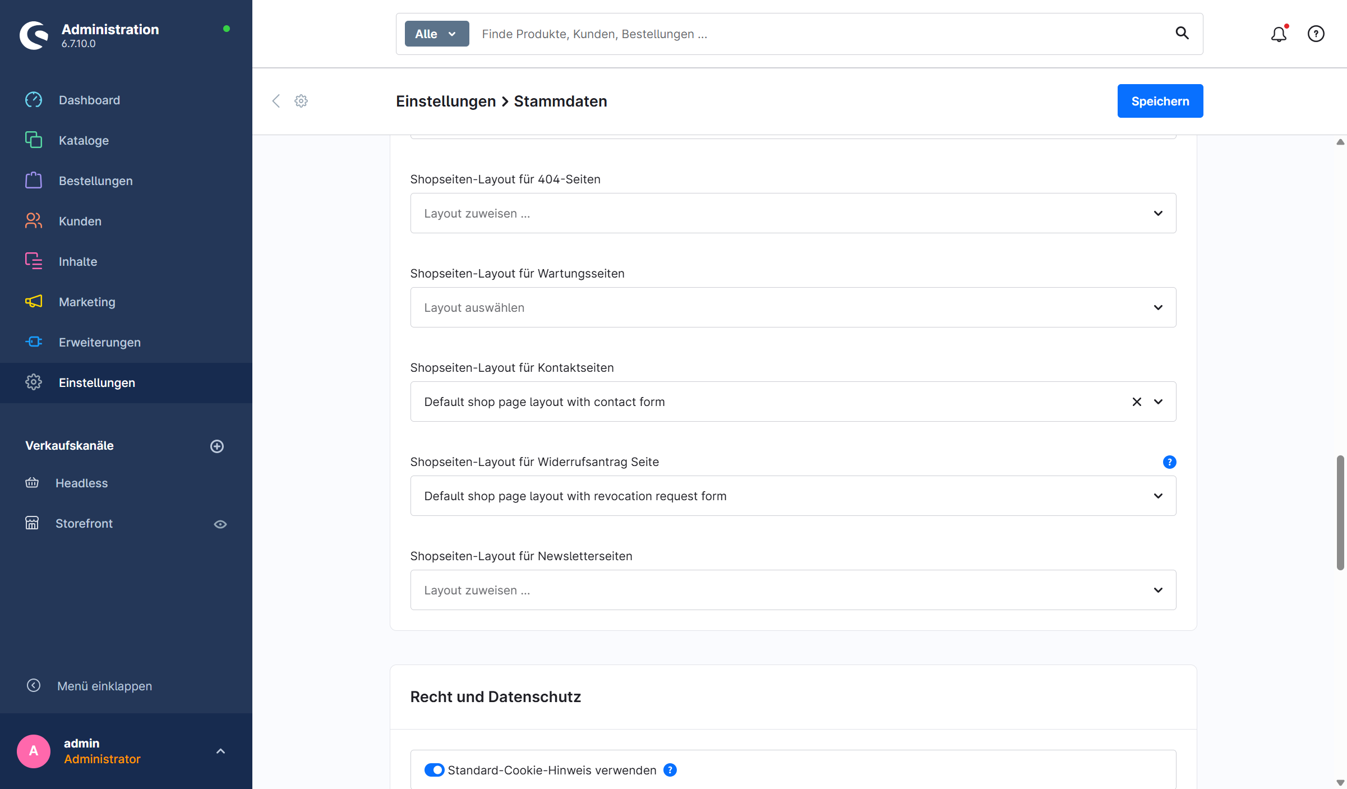Open Marketing menu item
This screenshot has width=1347, height=789.
(x=126, y=302)
